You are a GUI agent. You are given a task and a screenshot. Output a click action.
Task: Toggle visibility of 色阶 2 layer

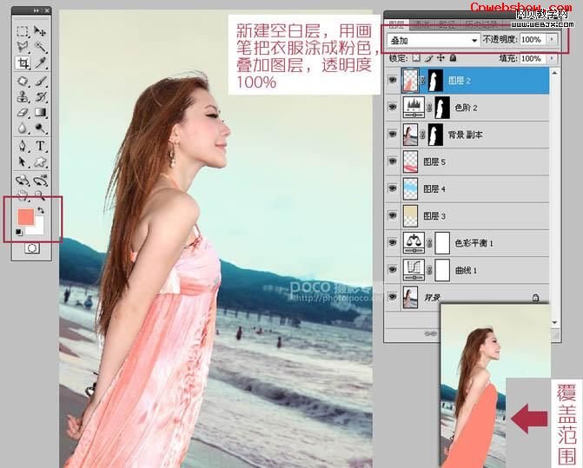tap(392, 108)
